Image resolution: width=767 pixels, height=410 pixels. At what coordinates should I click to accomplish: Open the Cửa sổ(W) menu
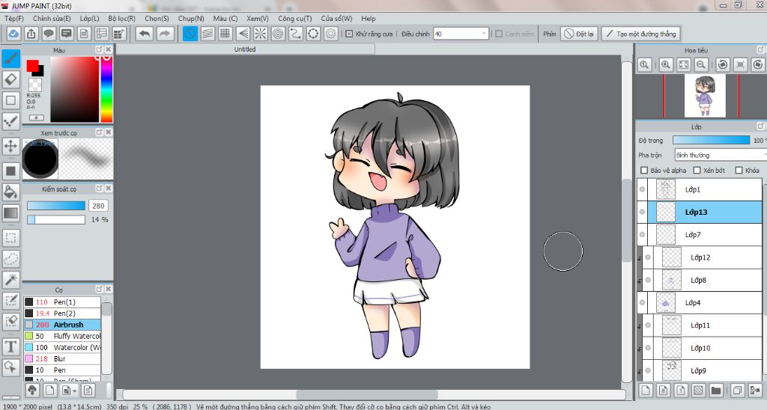pos(336,18)
